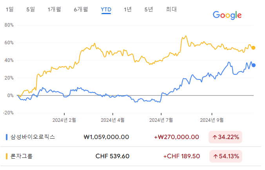Click the 2024년 9월 axis label
Viewport: 265px width, 170px height.
point(212,120)
